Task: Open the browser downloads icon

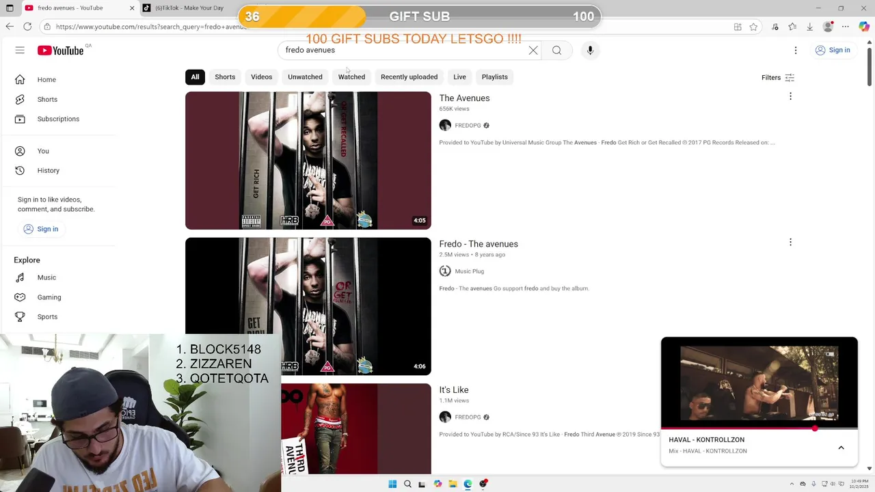Action: (x=809, y=27)
